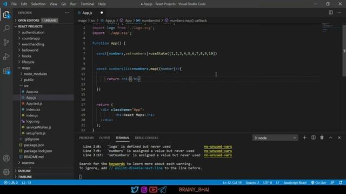346x194 pixels.
Task: Click the Twitter icon in the bottom banner
Action: click(135, 189)
